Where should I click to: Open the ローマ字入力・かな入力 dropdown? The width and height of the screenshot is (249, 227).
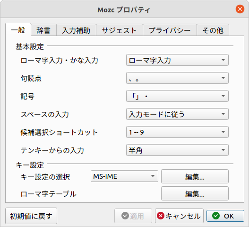[x=177, y=60]
